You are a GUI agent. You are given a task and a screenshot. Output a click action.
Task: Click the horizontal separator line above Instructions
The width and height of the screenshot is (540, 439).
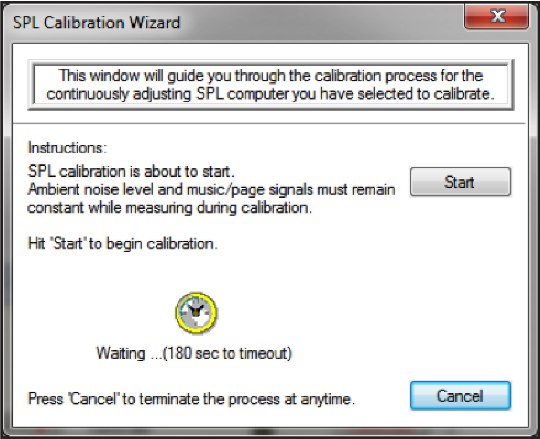270,123
